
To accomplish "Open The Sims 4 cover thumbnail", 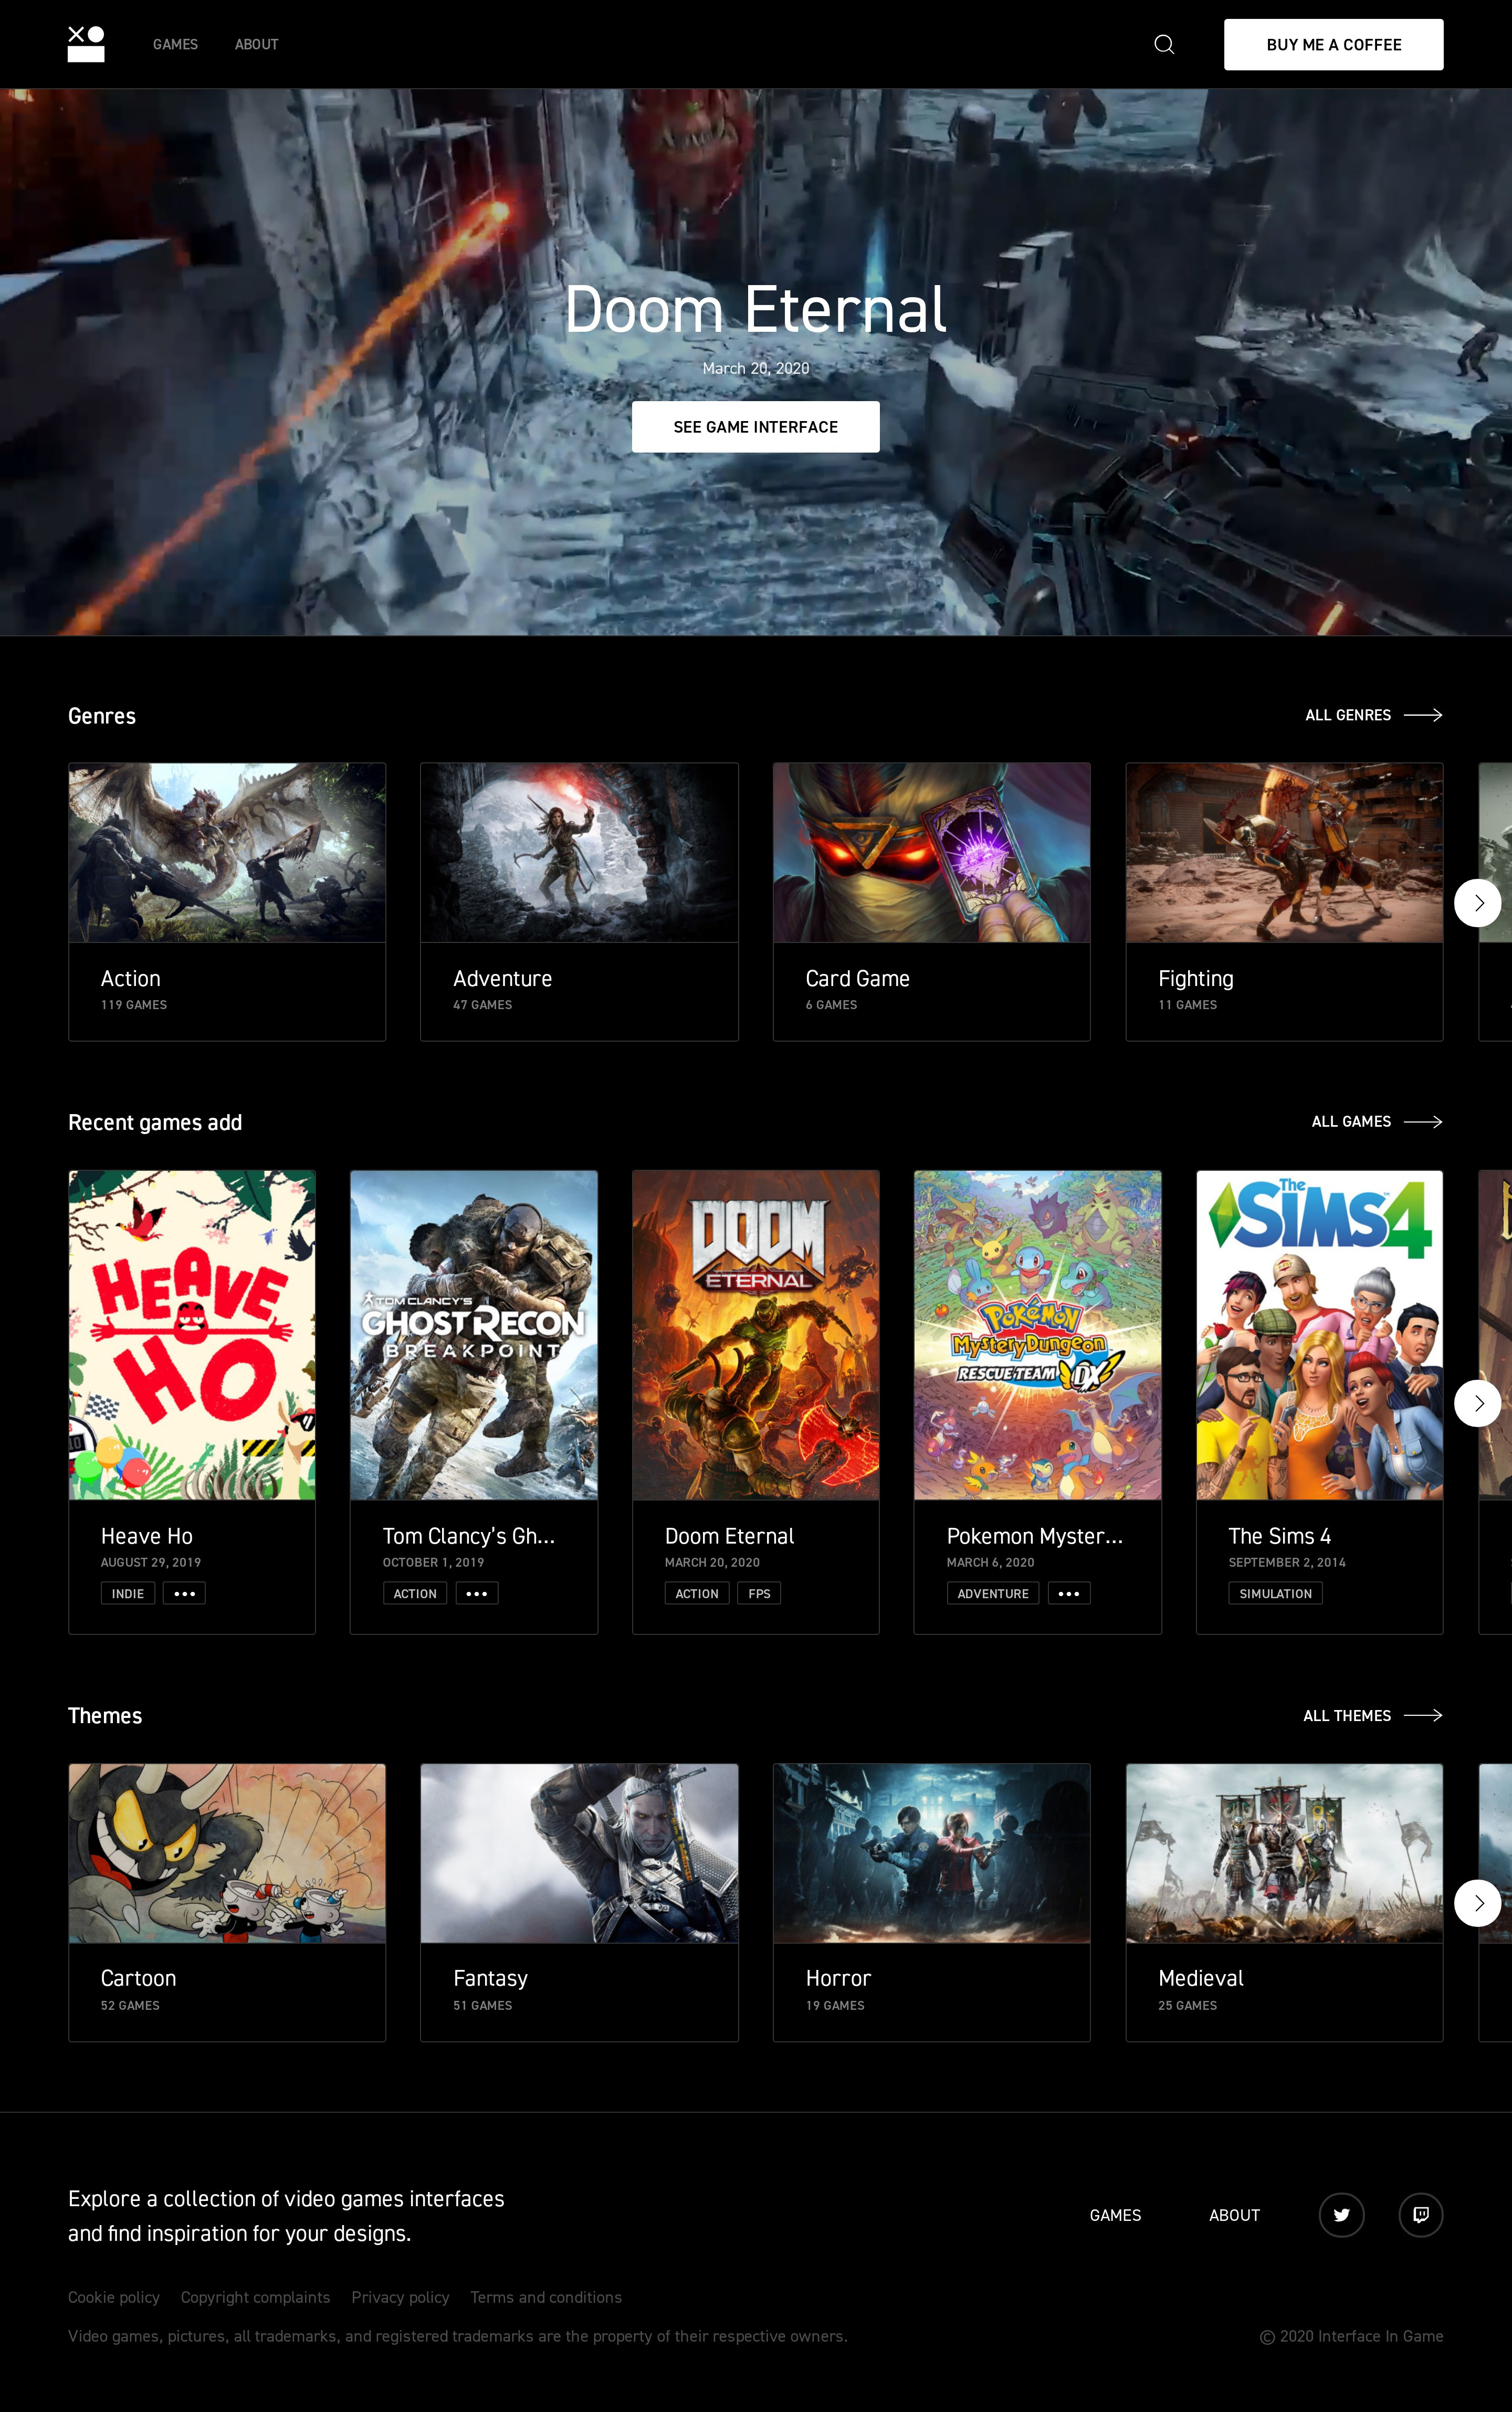I will pyautogui.click(x=1319, y=1334).
